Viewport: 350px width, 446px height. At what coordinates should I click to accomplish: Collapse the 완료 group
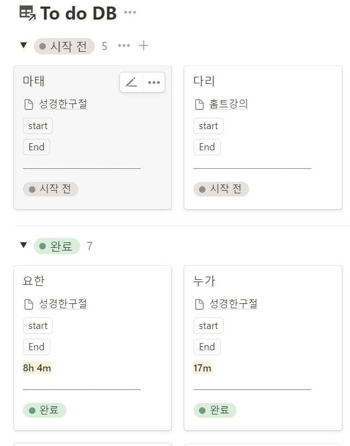tap(23, 245)
